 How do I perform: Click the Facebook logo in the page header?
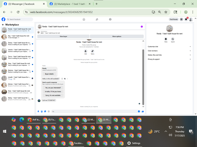point(4,19)
